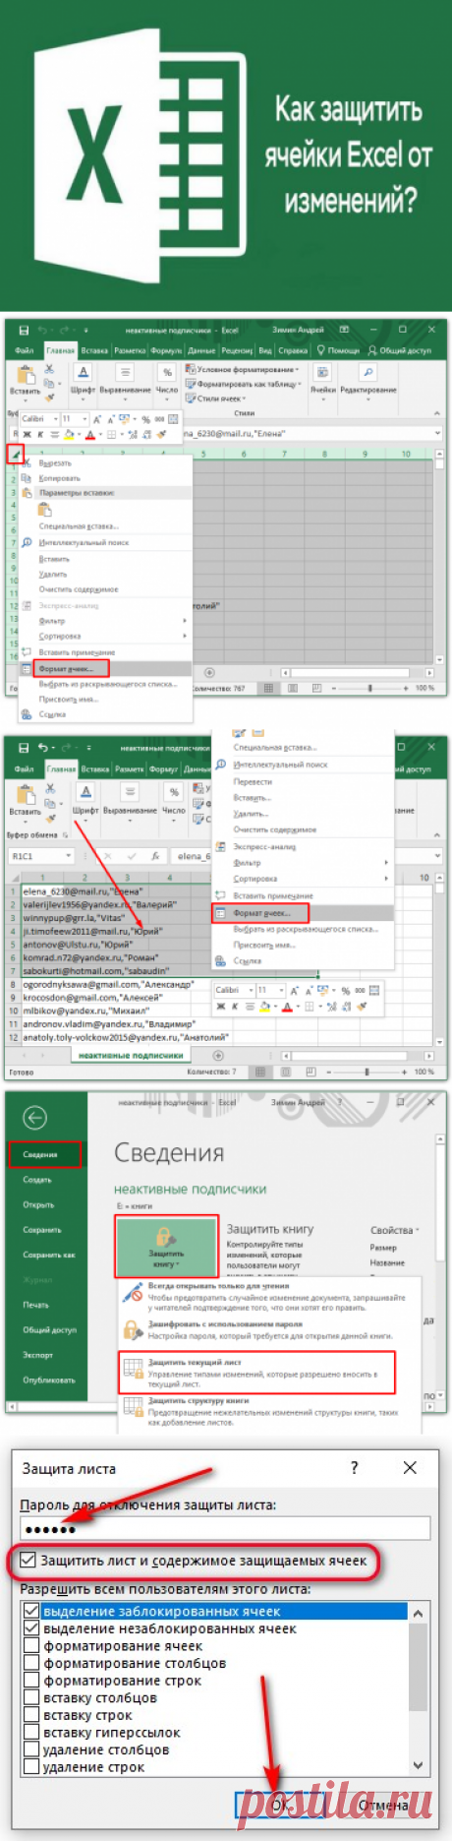452x1841 pixels.
Task: Toggle выделение заблокированных ячеек checkbox
Action: point(31,1611)
